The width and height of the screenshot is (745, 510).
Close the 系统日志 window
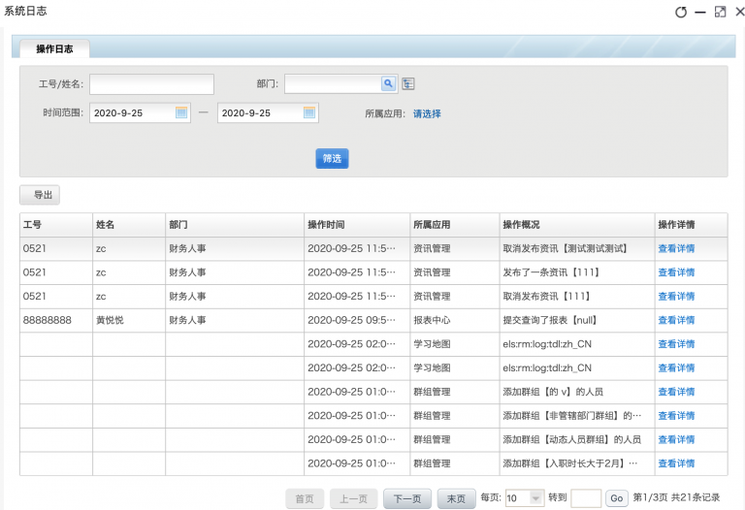tap(740, 12)
